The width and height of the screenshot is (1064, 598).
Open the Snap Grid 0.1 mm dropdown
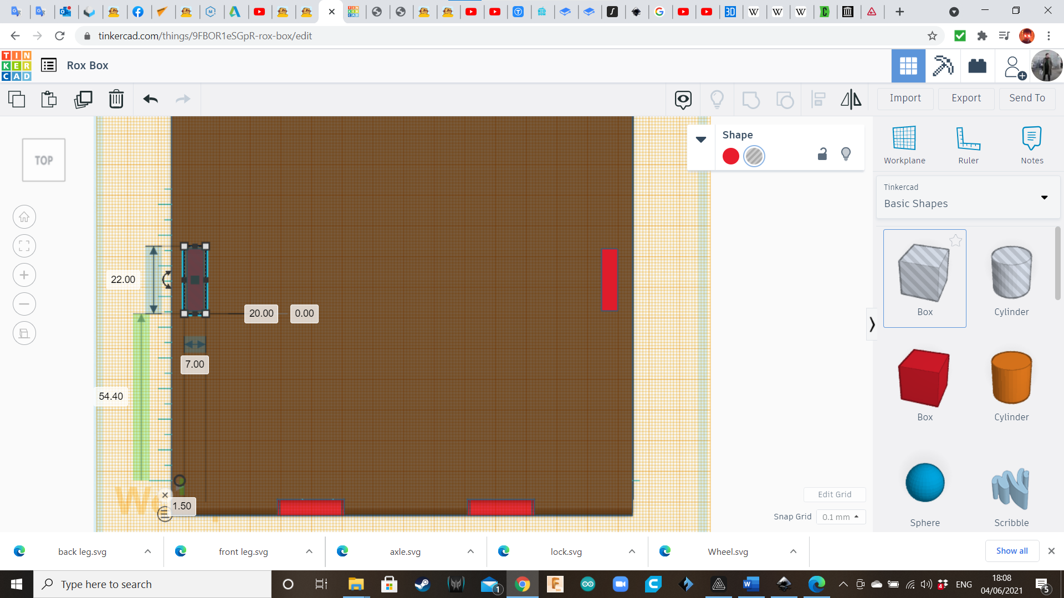click(x=841, y=517)
